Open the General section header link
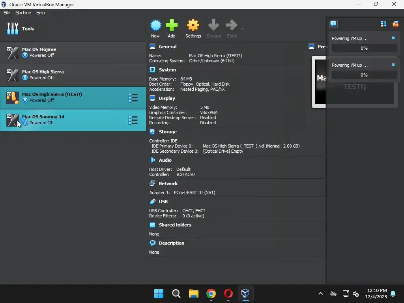404x303 pixels. click(x=167, y=47)
